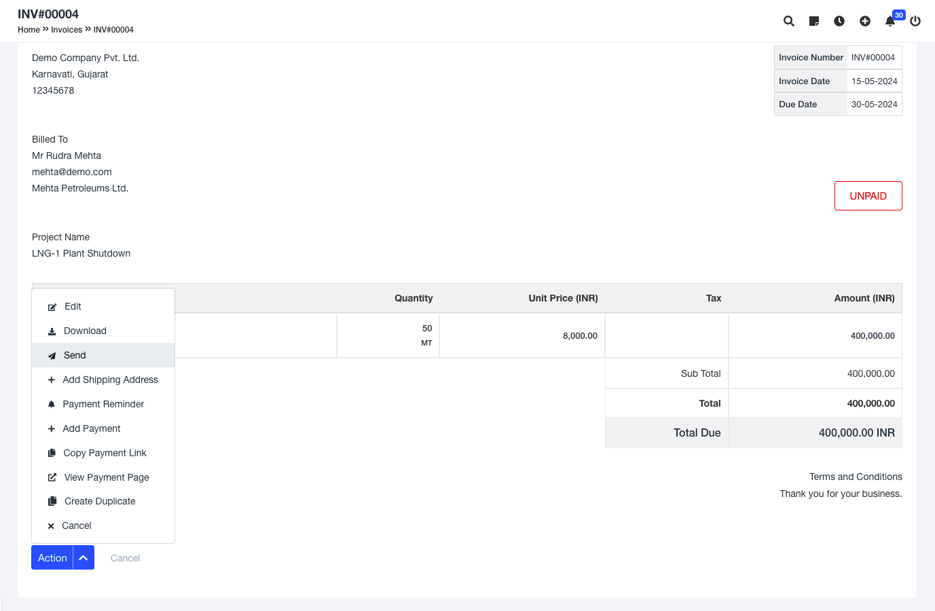Click the search magnifier icon in header
This screenshot has width=935, height=611.
click(788, 21)
